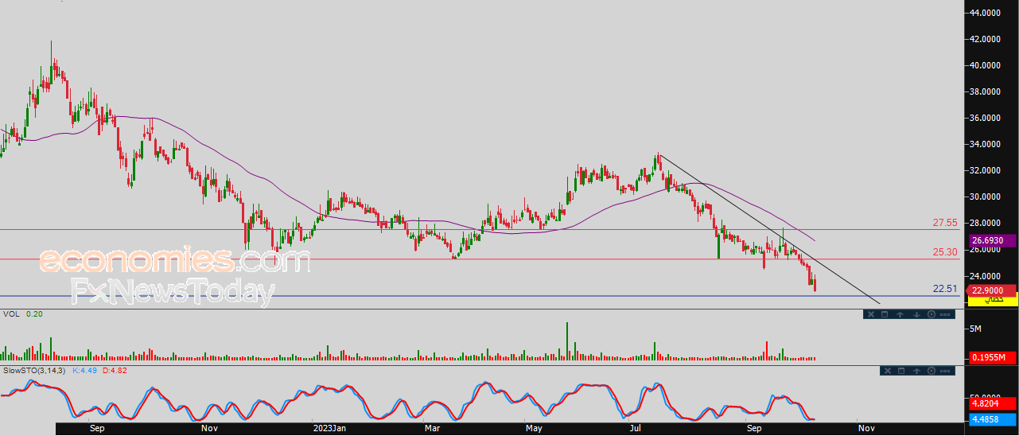Close the SlowSTO indicator panel
Viewport: 1019px width, 436px height.
pyautogui.click(x=888, y=371)
